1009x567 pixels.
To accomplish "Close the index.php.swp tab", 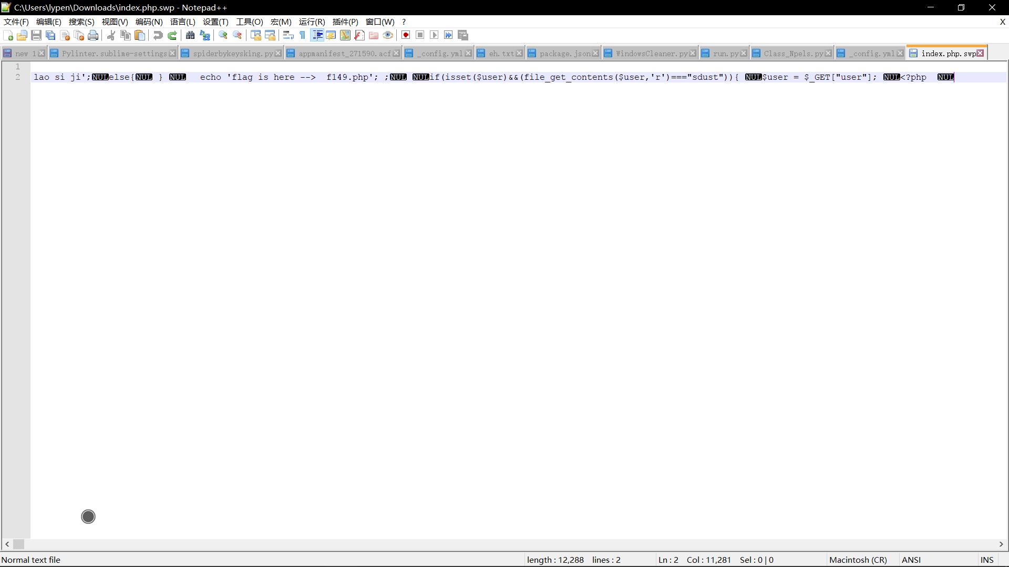I will (x=980, y=53).
